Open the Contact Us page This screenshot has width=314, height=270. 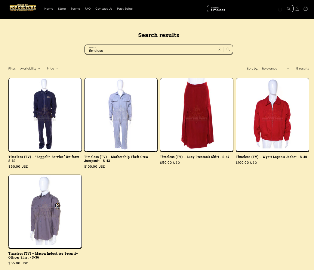pos(104,9)
